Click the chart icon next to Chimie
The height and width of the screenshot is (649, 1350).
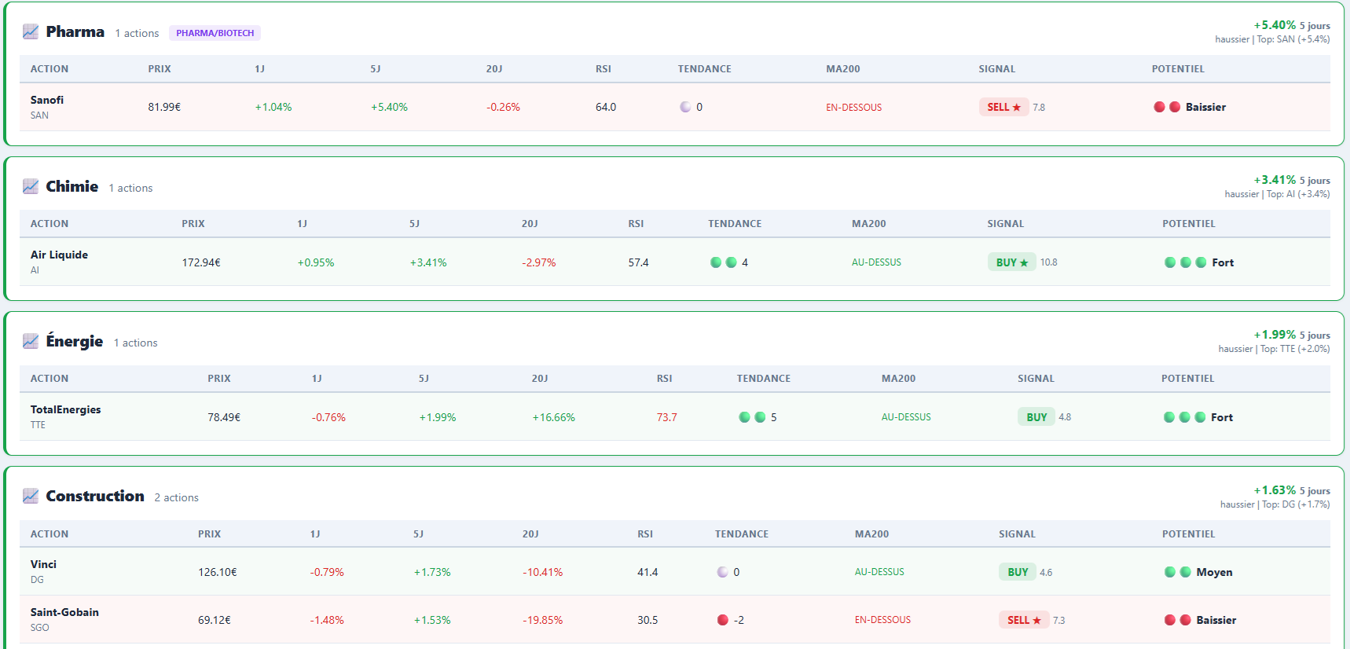(x=31, y=186)
